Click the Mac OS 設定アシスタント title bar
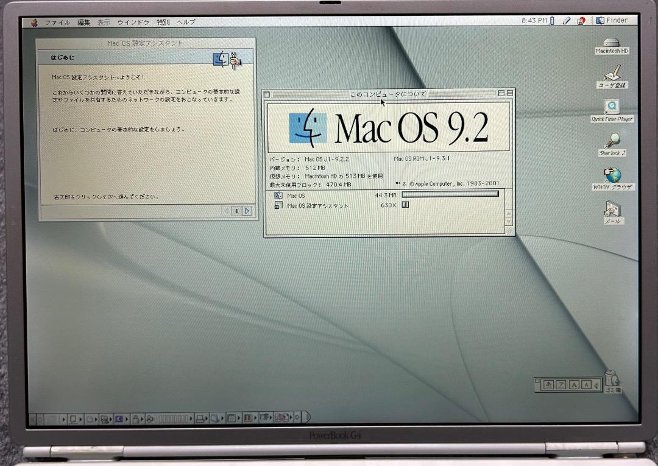The height and width of the screenshot is (466, 658). (x=145, y=43)
